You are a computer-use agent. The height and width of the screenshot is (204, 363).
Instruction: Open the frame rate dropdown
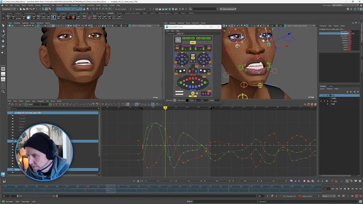click(329, 196)
